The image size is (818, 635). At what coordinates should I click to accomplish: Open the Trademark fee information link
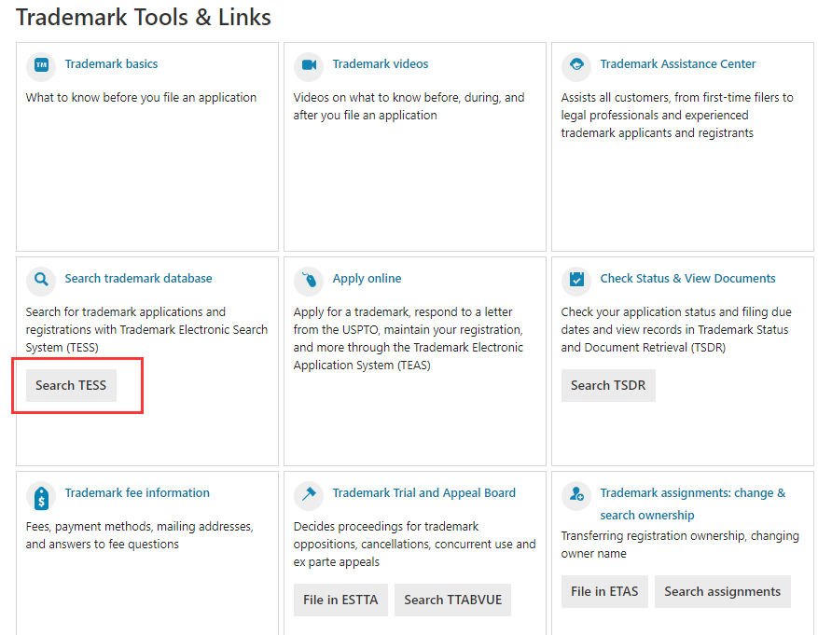point(137,492)
